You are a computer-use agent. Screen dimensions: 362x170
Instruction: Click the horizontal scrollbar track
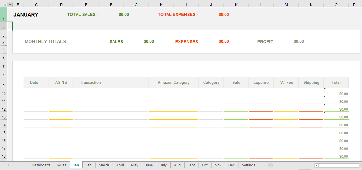pos(339,165)
